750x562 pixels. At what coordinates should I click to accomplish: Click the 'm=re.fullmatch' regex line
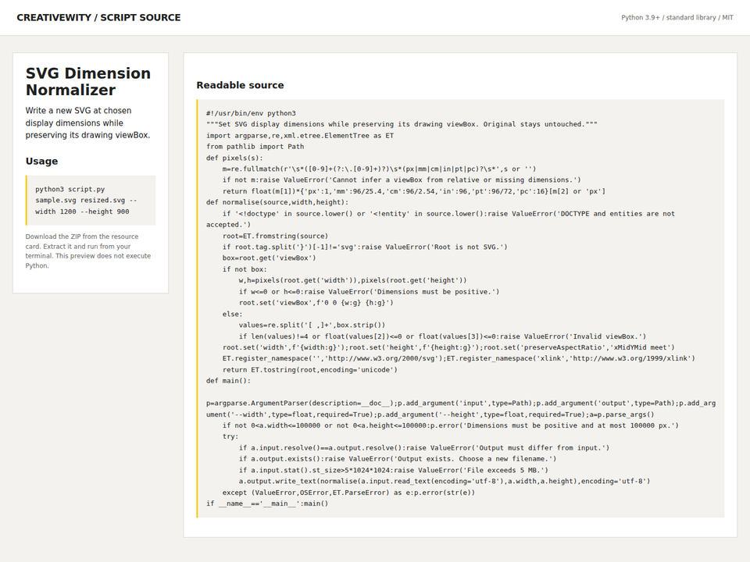point(380,169)
